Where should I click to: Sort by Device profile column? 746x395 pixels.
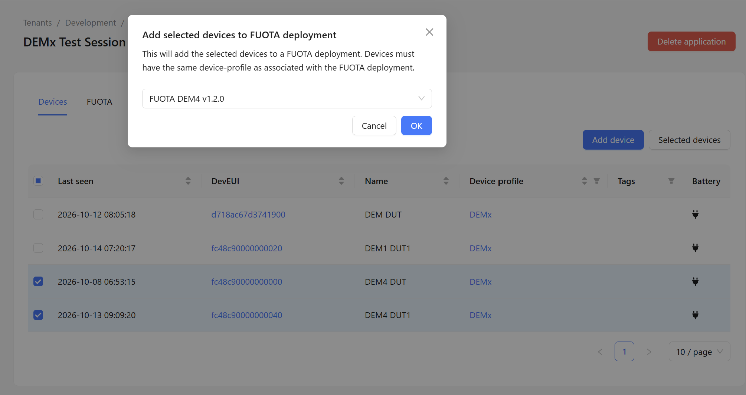coord(585,181)
